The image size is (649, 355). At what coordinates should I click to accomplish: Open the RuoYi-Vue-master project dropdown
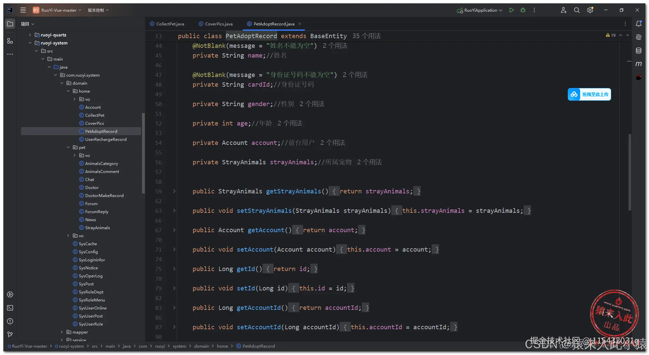57,10
